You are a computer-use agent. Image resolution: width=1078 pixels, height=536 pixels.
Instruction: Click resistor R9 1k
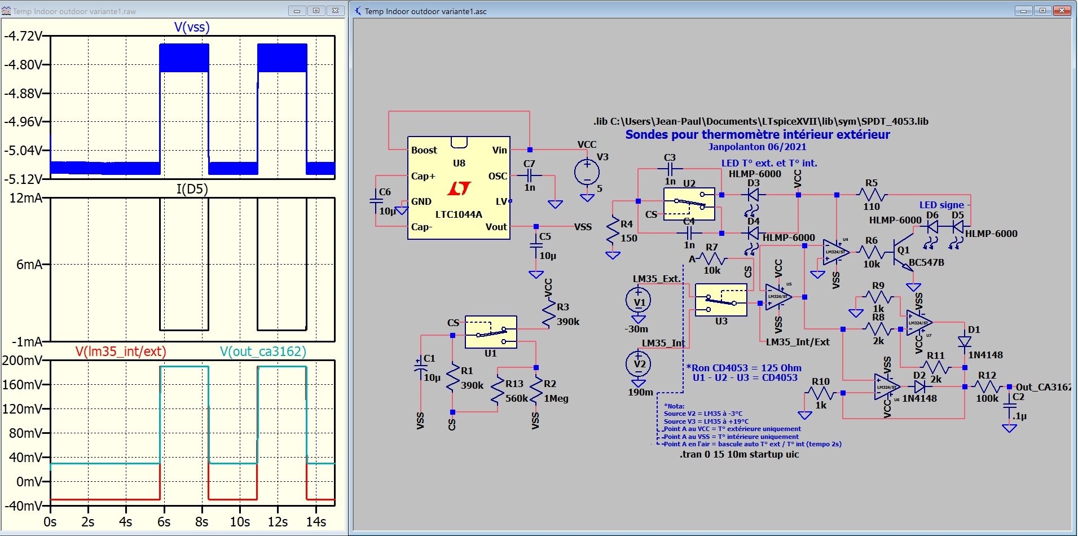878,297
